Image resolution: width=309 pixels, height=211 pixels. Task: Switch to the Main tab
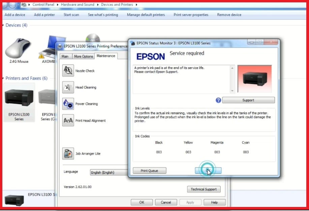point(65,56)
